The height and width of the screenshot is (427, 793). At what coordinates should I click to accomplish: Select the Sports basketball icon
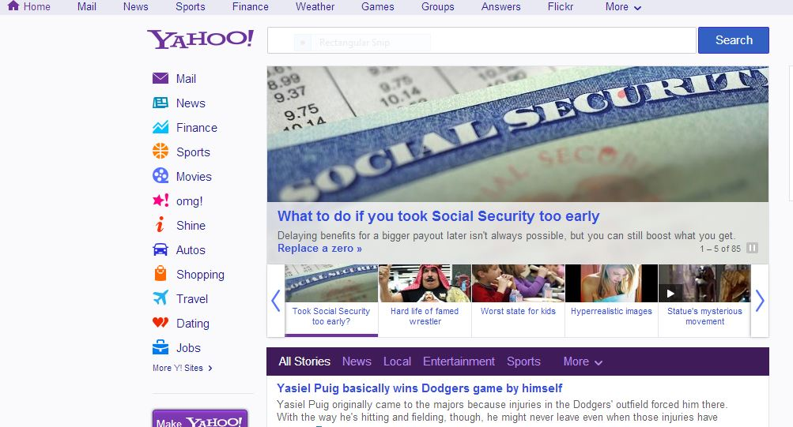[160, 152]
